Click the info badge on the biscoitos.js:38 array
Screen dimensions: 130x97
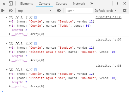click(35, 70)
